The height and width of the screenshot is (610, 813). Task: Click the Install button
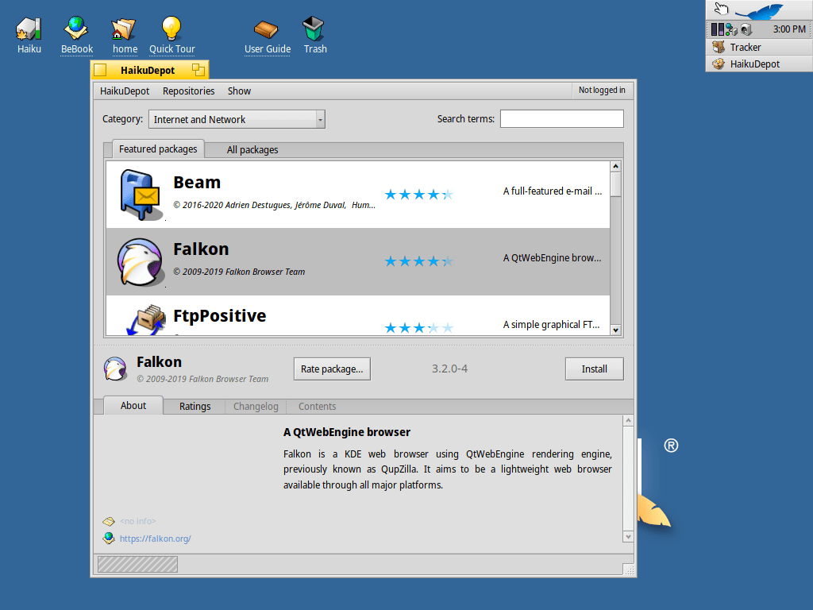click(x=594, y=369)
